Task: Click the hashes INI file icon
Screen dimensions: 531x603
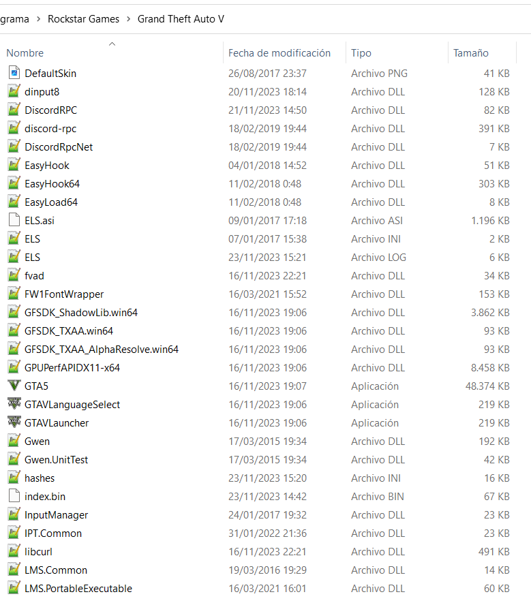Action: point(14,478)
